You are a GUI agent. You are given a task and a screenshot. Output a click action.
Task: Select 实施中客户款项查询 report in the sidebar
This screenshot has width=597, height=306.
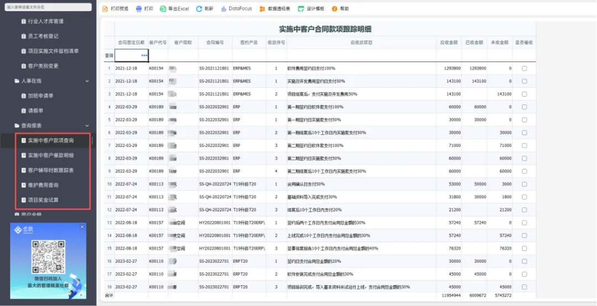tap(48, 140)
